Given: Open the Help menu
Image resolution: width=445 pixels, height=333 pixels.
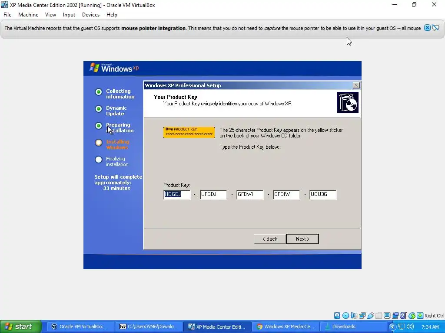Looking at the screenshot, I should pos(112,15).
